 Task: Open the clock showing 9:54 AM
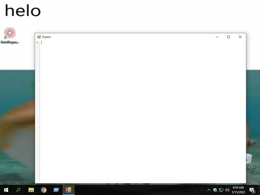tap(238, 190)
